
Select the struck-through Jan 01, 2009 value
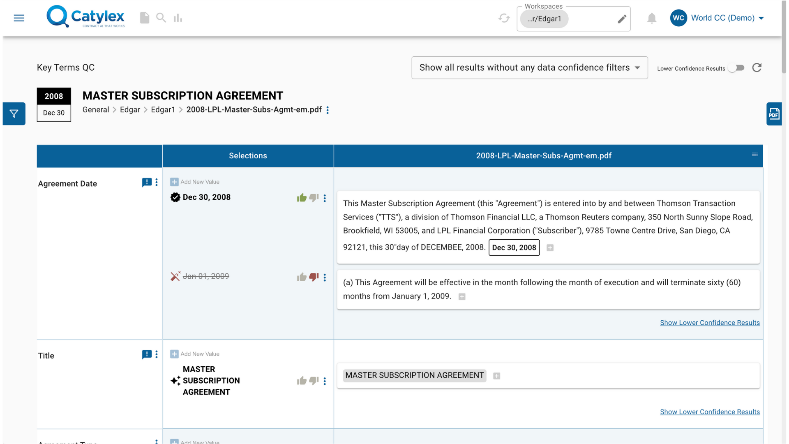click(206, 276)
